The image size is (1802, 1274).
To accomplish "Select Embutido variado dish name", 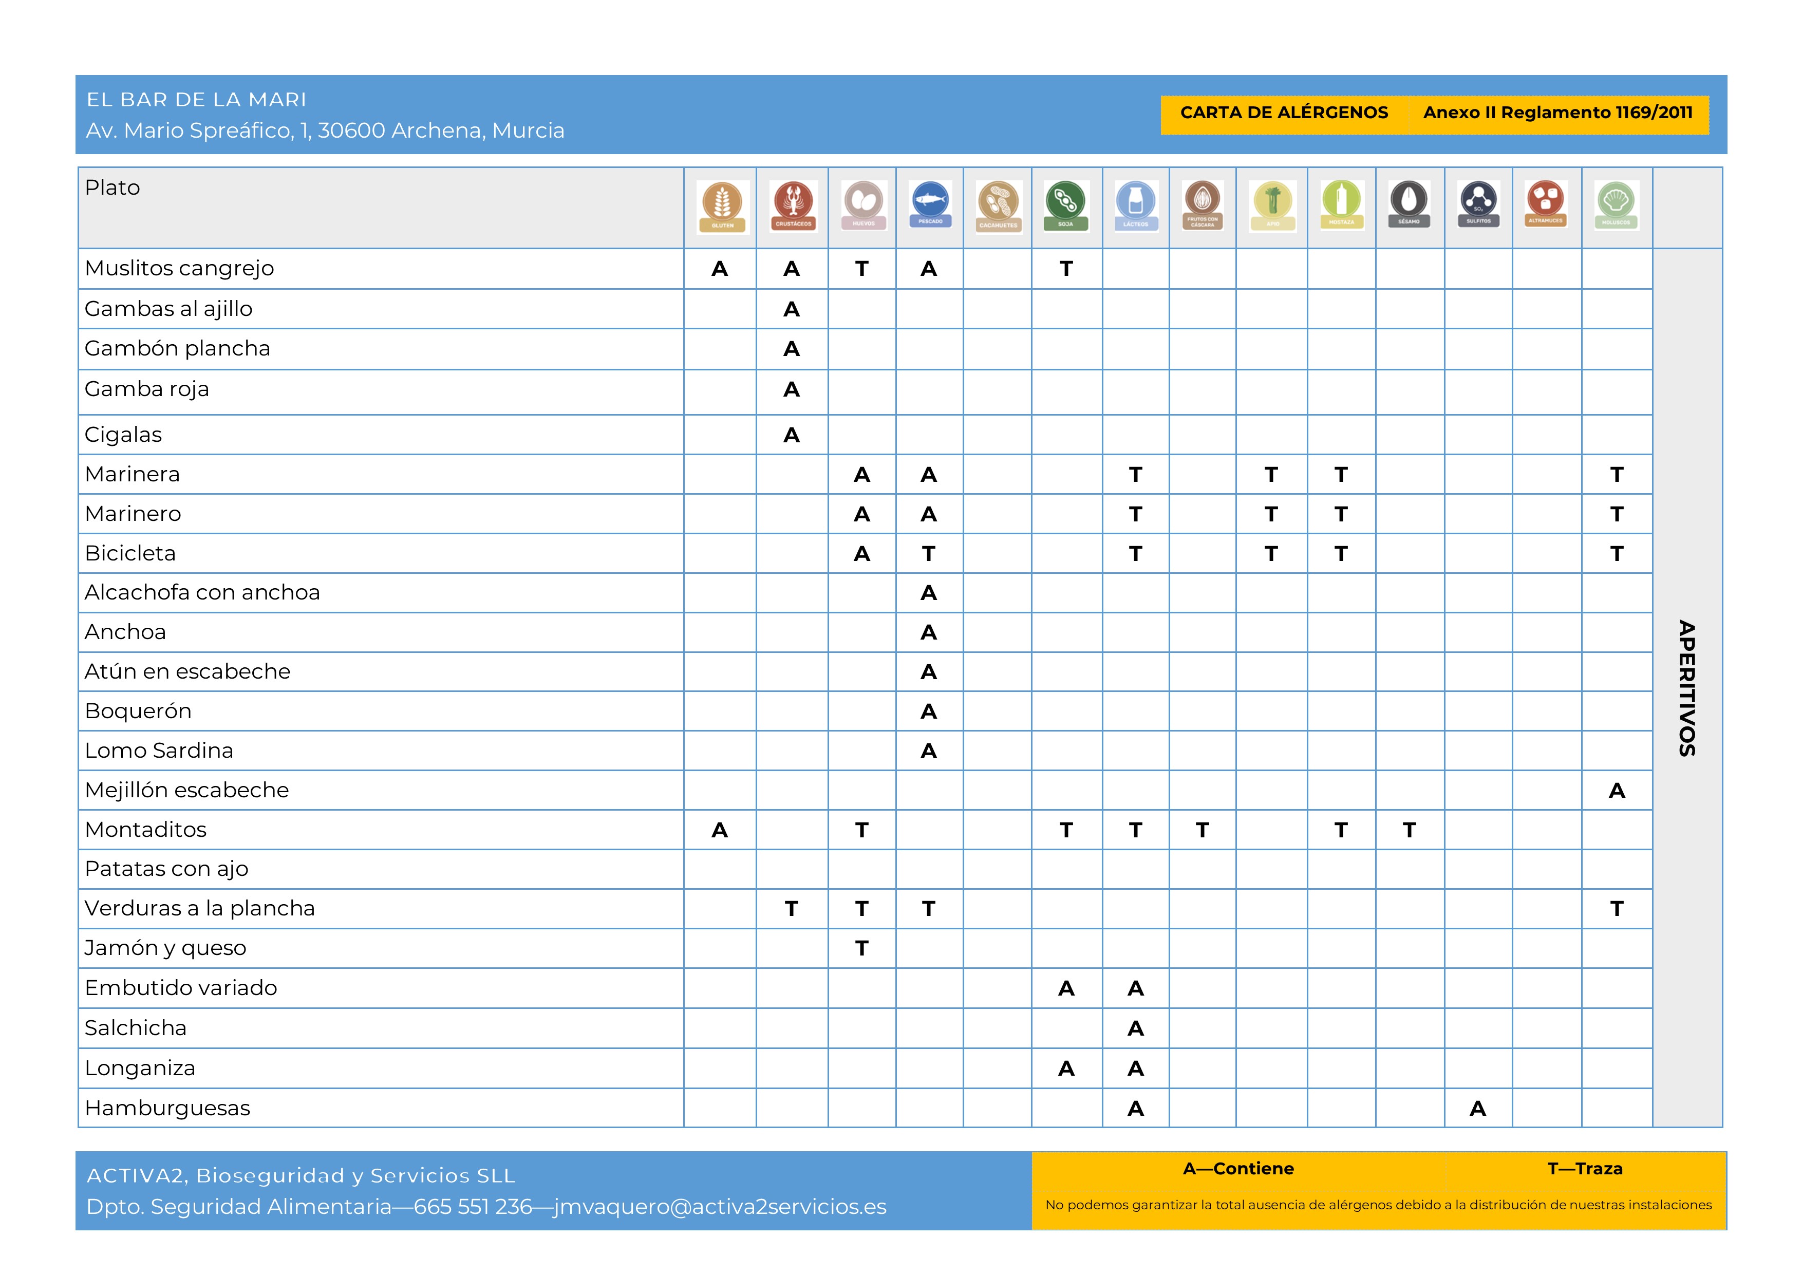I will [x=181, y=988].
